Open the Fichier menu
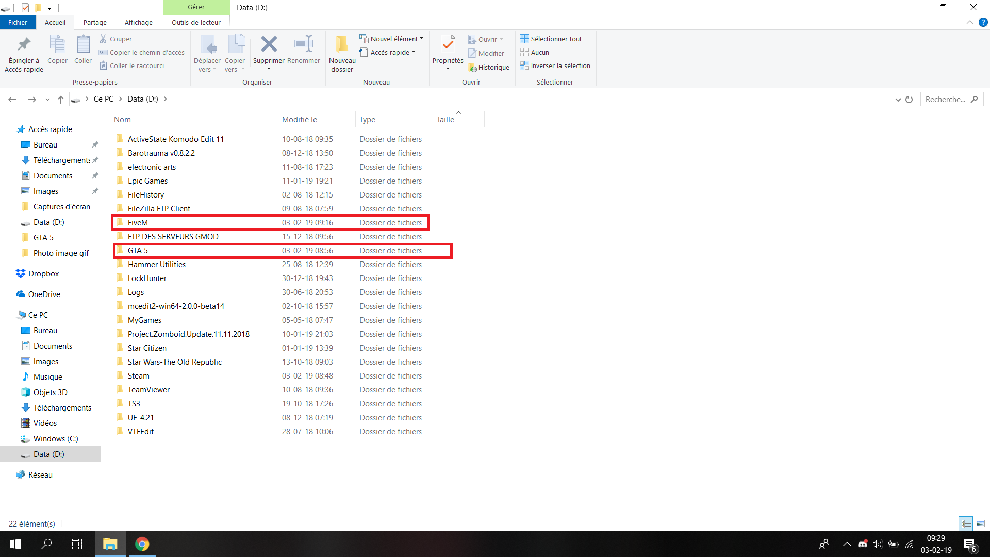The image size is (990, 557). coord(18,22)
